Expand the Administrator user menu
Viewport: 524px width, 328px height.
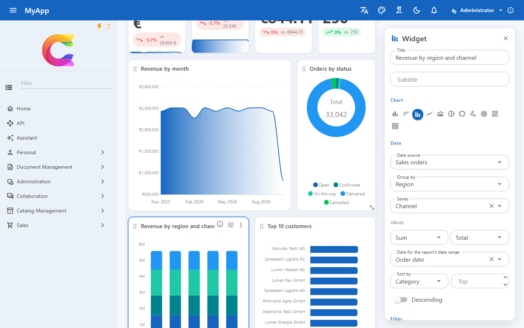click(x=477, y=10)
